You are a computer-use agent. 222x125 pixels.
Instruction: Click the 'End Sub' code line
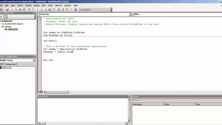48,60
